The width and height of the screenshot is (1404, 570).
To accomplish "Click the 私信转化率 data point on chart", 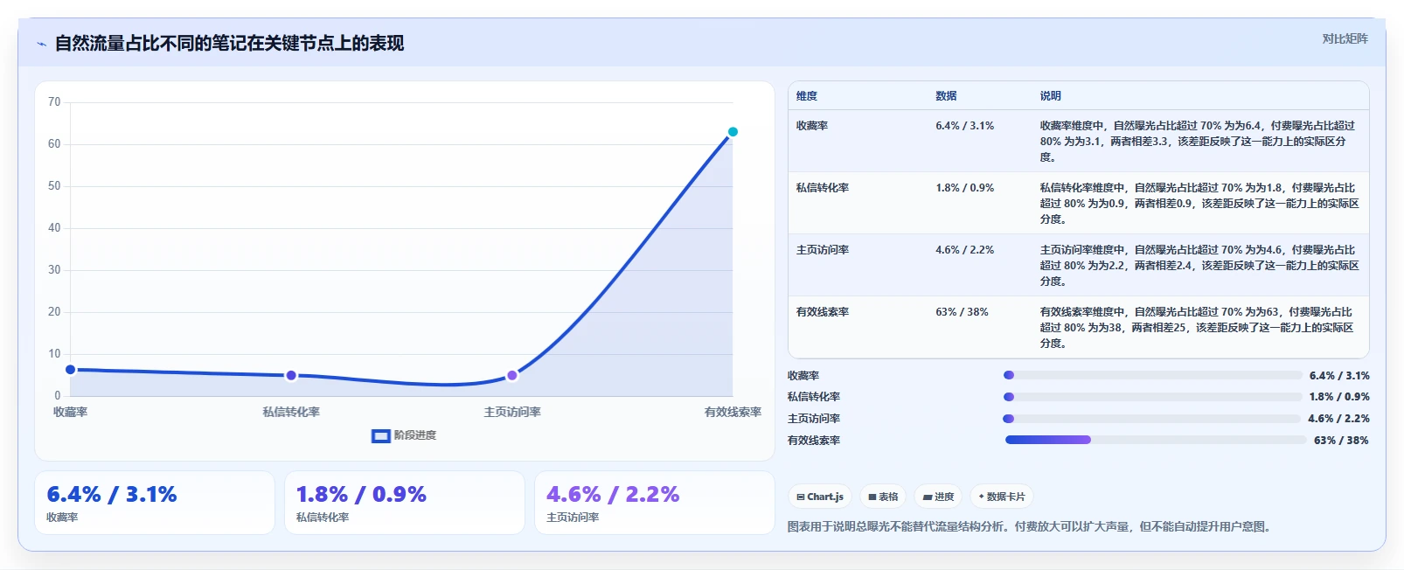I will point(291,375).
